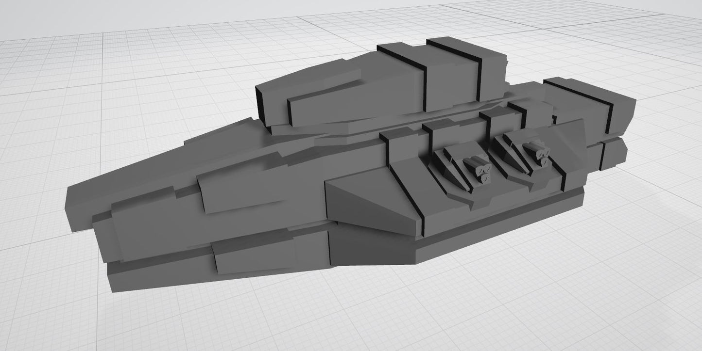Click the raised block between the two turrets

(499, 125)
